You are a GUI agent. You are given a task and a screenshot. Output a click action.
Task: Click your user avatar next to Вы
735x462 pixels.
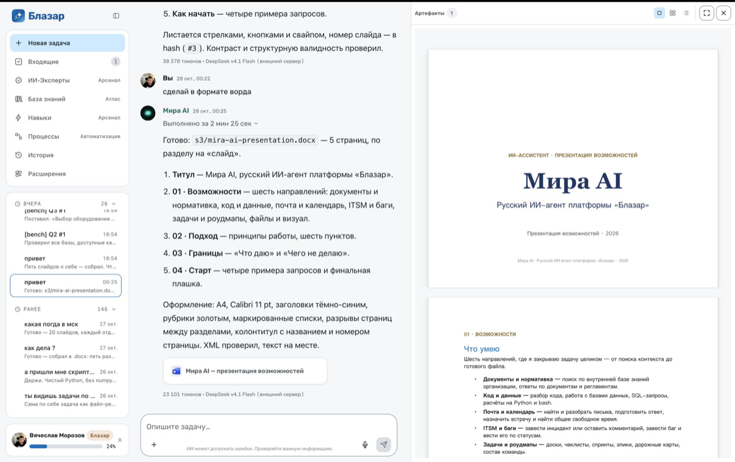click(148, 81)
